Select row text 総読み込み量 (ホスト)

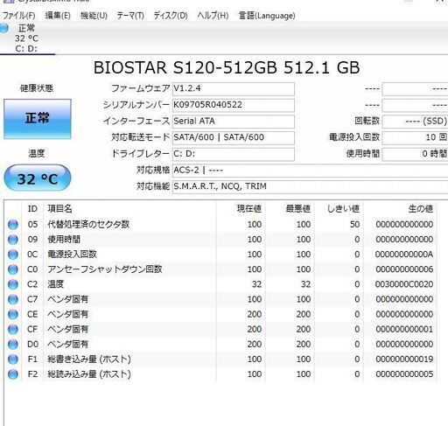click(x=89, y=374)
